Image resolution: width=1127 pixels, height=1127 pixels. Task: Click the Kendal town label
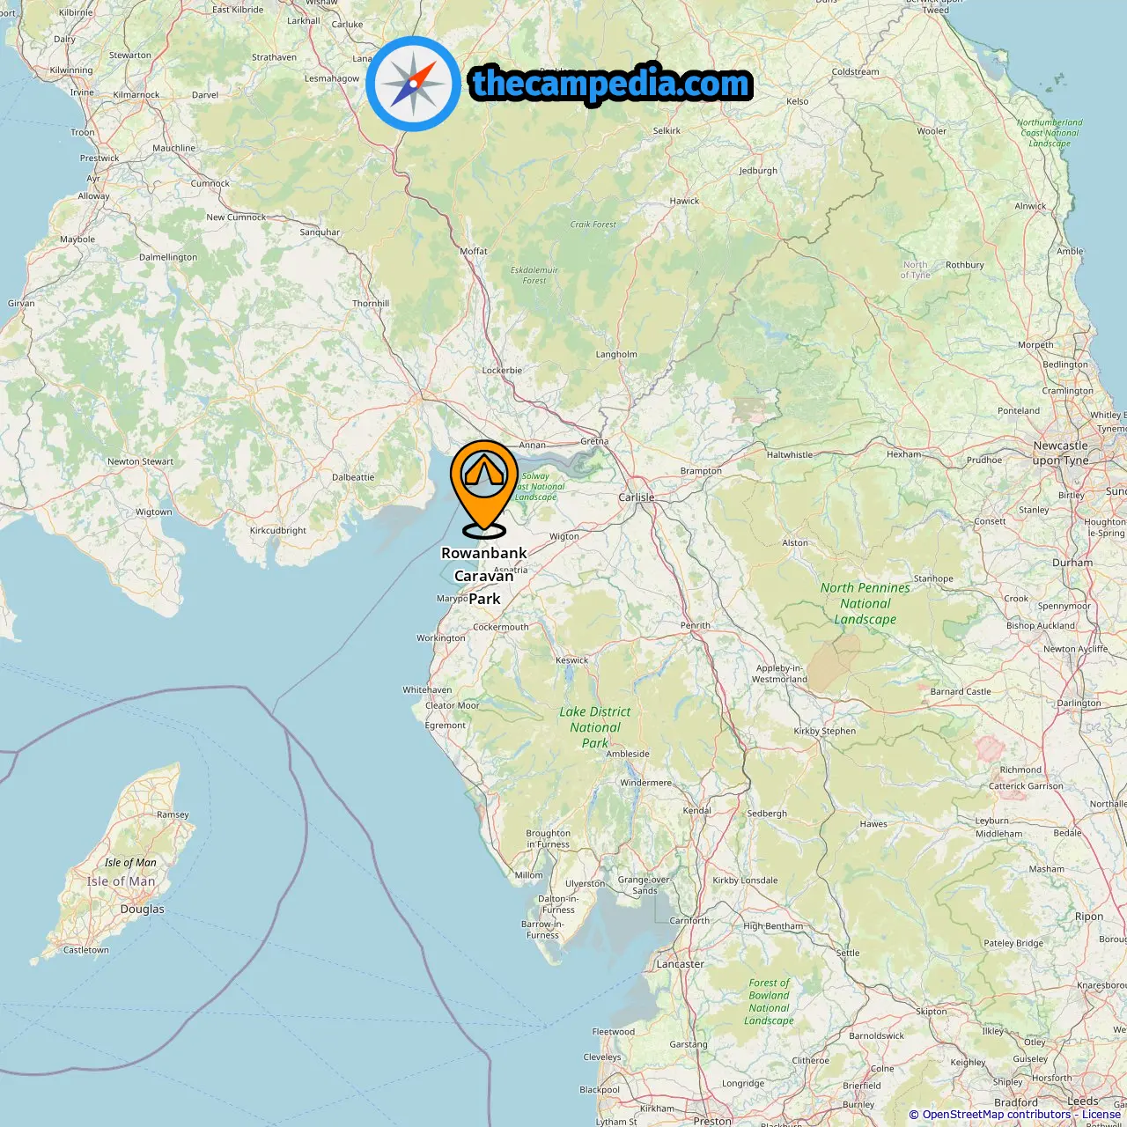696,811
